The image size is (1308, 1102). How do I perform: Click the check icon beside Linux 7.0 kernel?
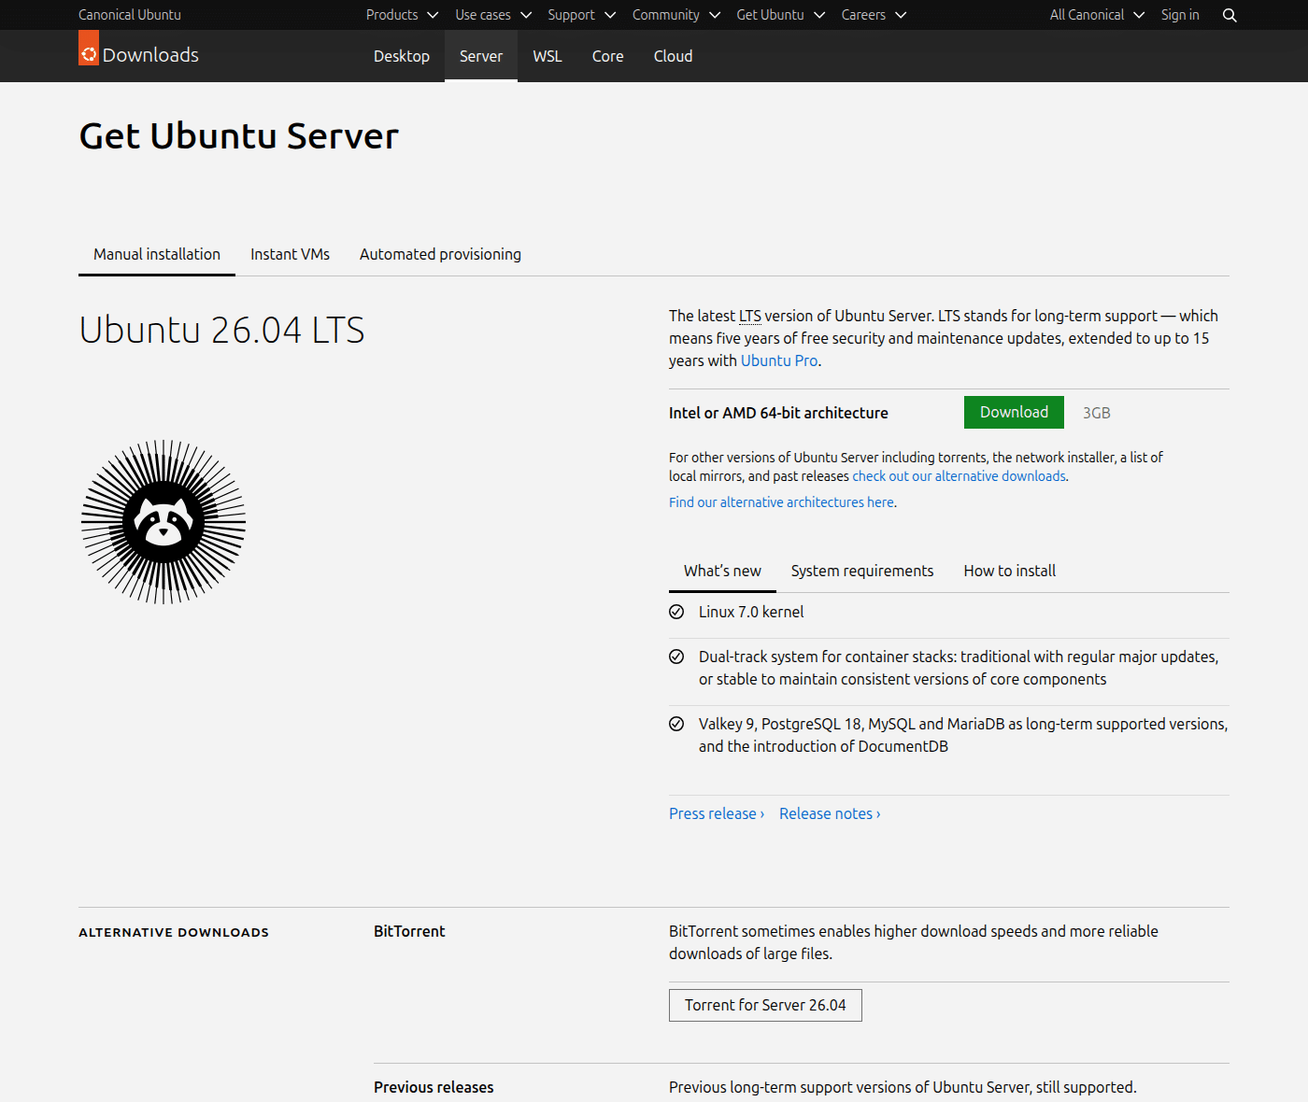coord(676,612)
